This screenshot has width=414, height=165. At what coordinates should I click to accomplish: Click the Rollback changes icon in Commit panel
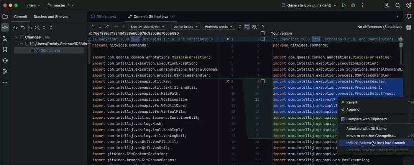23,27
